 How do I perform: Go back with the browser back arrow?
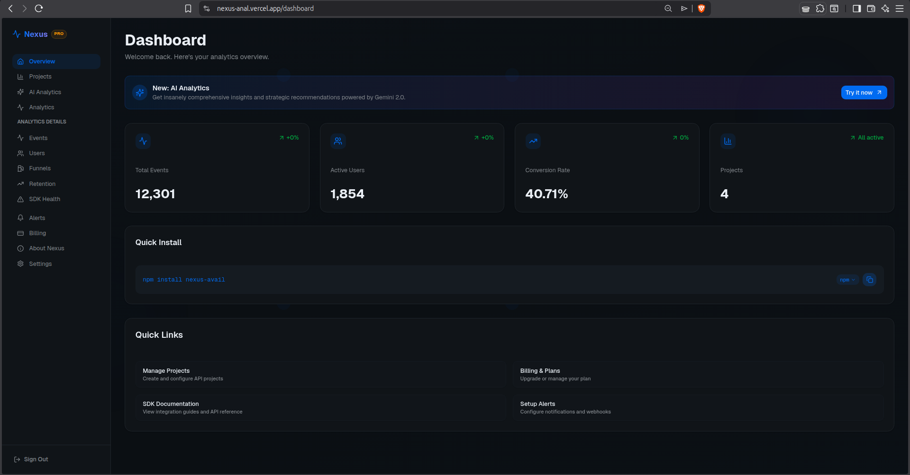10,9
